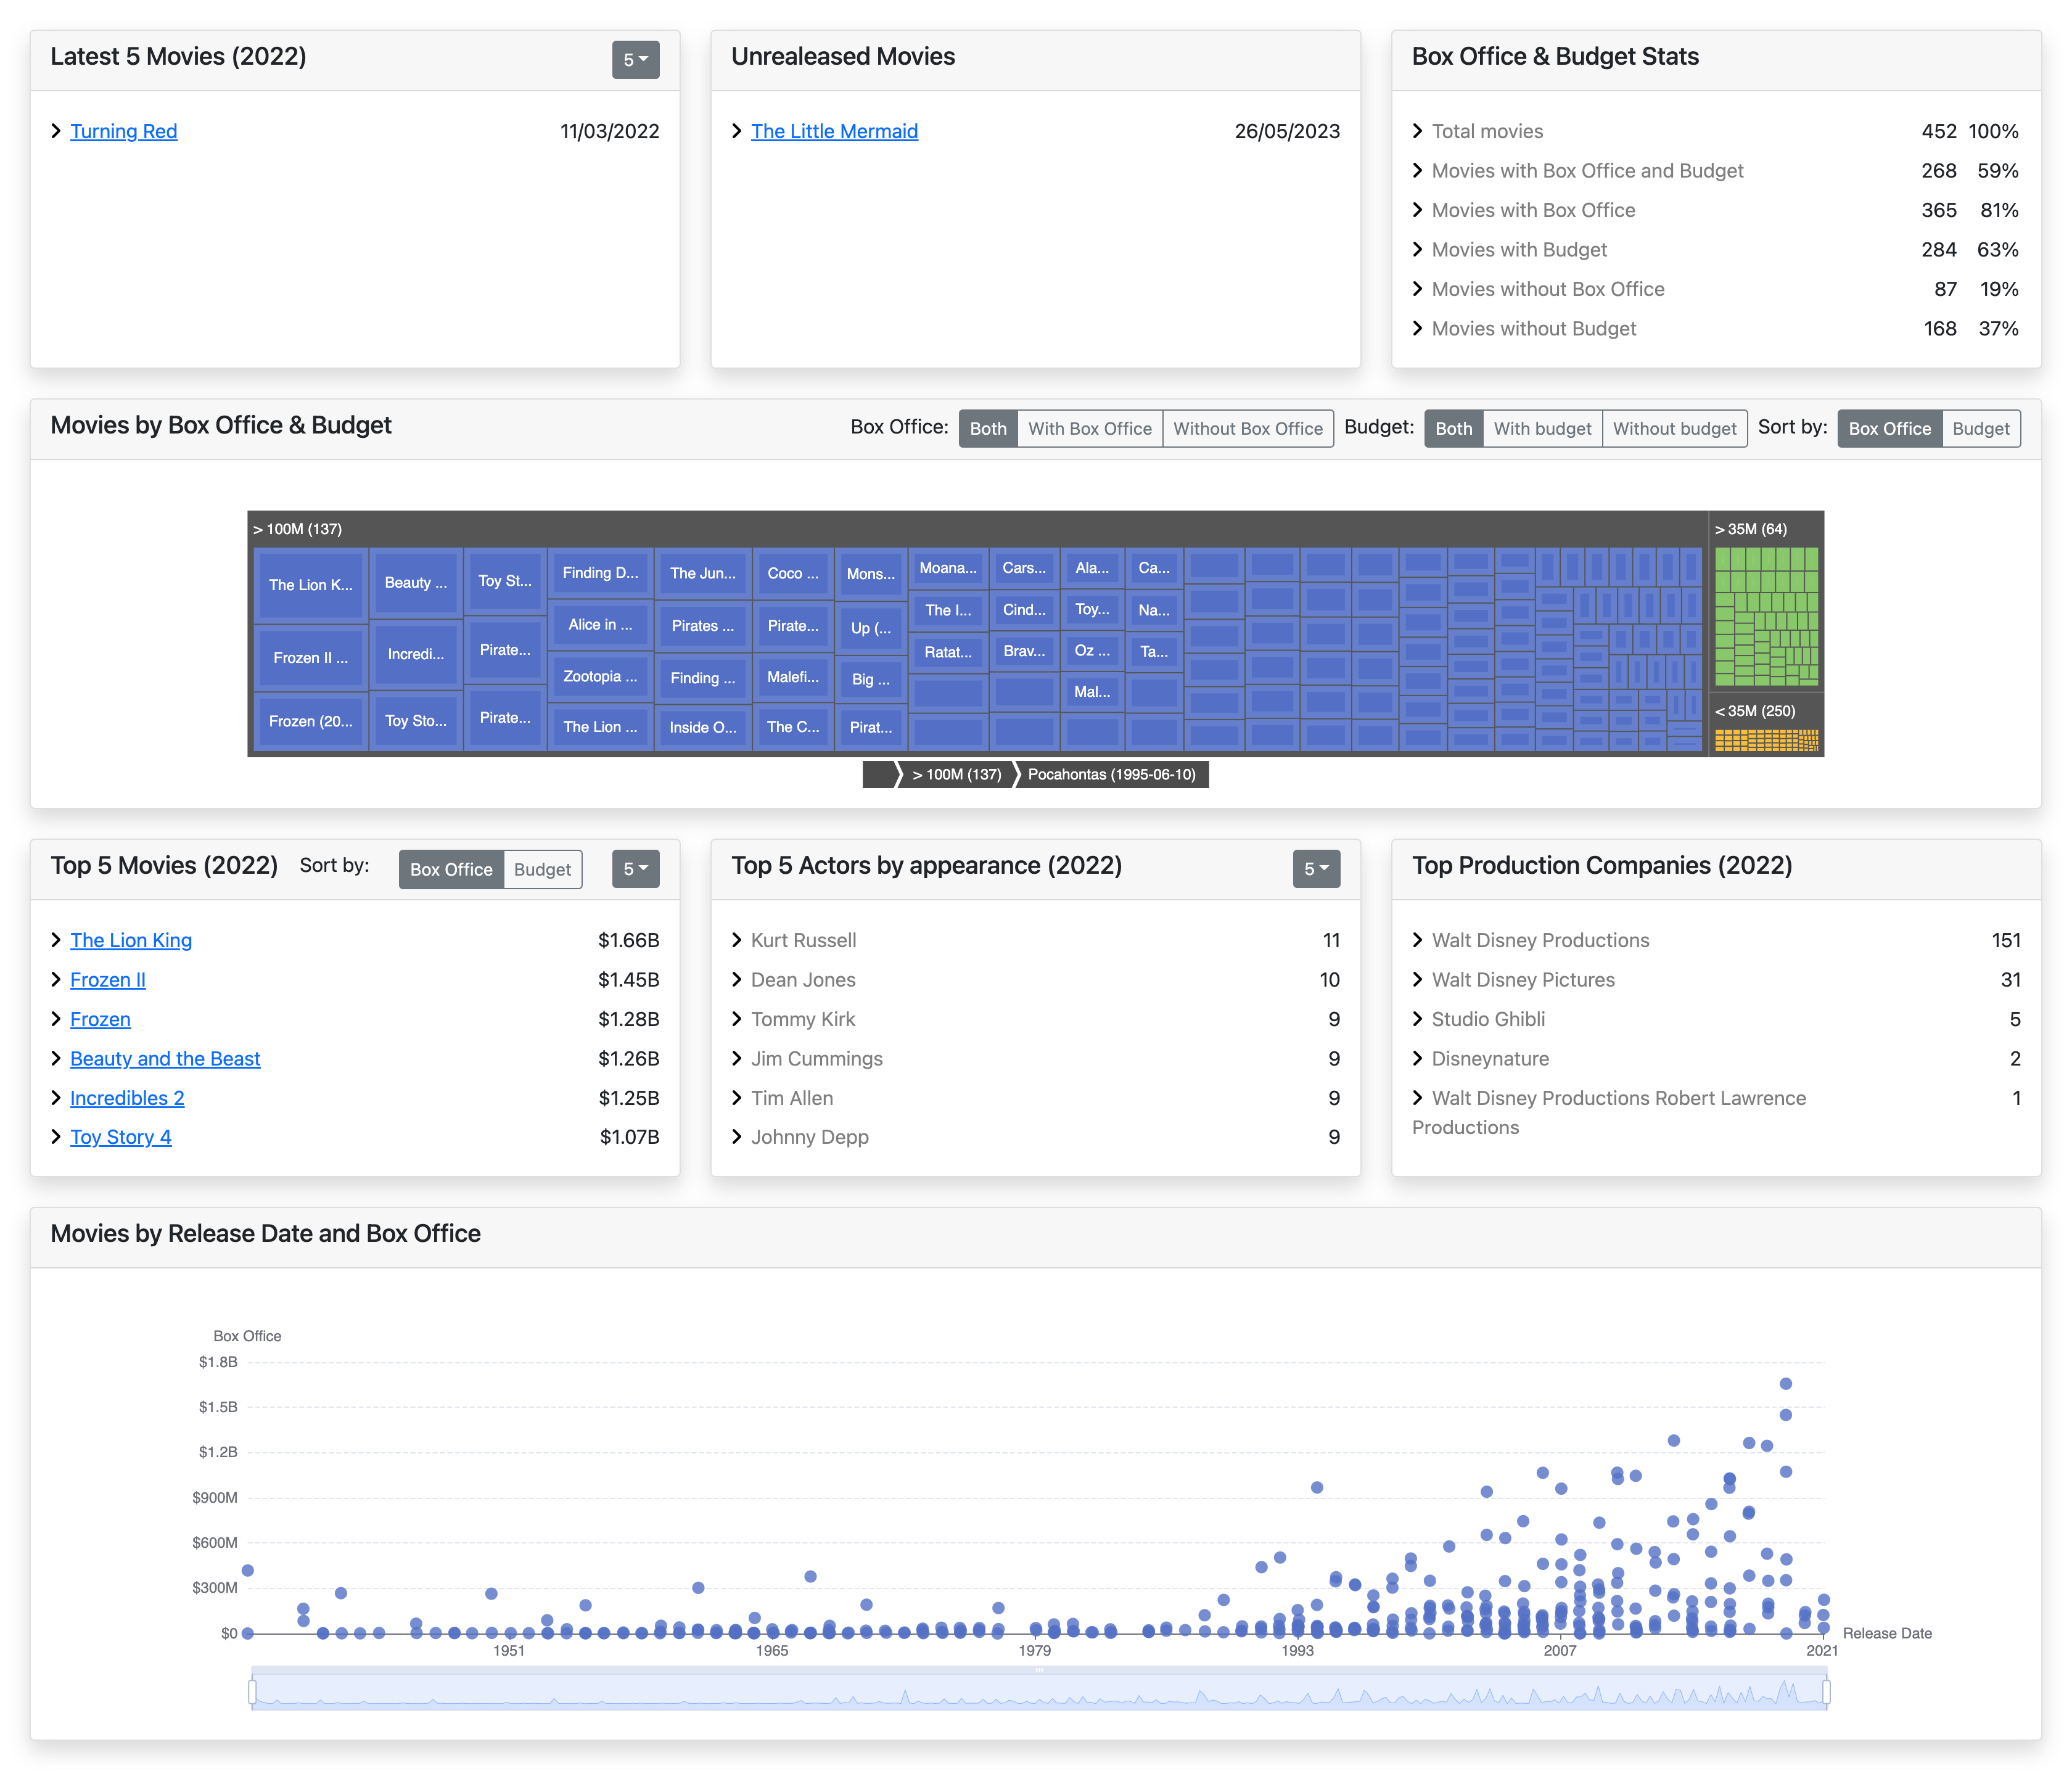
Task: Click chevron beside Studio Ghibli
Action: click(1417, 1019)
